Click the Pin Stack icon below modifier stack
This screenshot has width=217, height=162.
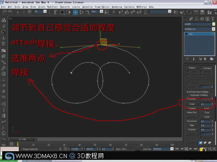[187, 59]
